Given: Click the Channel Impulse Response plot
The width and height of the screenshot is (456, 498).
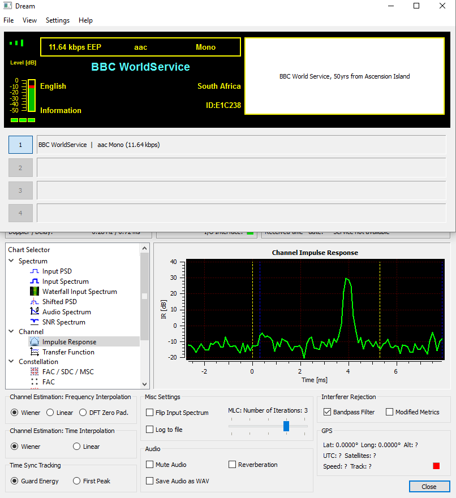Looking at the screenshot, I should pos(315,310).
